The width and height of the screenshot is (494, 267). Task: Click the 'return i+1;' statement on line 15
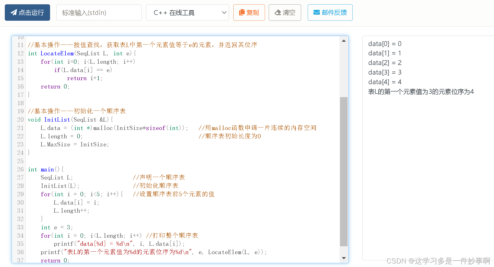click(x=85, y=78)
